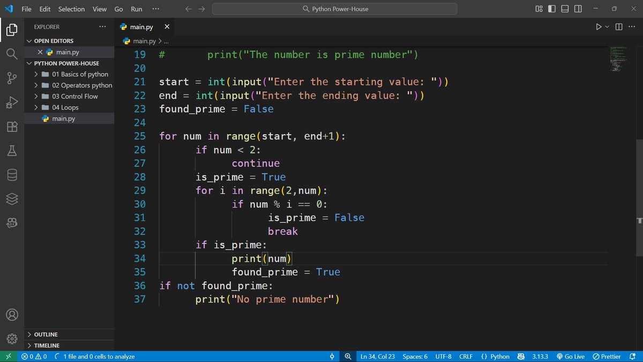Open the Manage gear icon
The width and height of the screenshot is (643, 362).
[x=12, y=338]
